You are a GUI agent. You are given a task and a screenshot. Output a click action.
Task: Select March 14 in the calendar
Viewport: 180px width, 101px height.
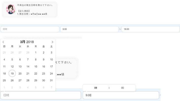(28, 67)
